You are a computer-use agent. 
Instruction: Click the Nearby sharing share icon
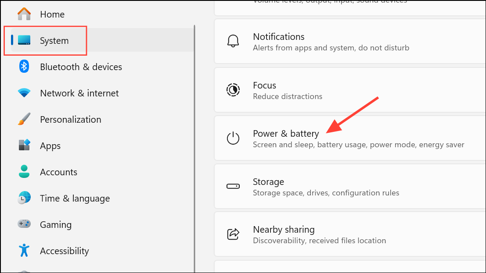coord(233,234)
